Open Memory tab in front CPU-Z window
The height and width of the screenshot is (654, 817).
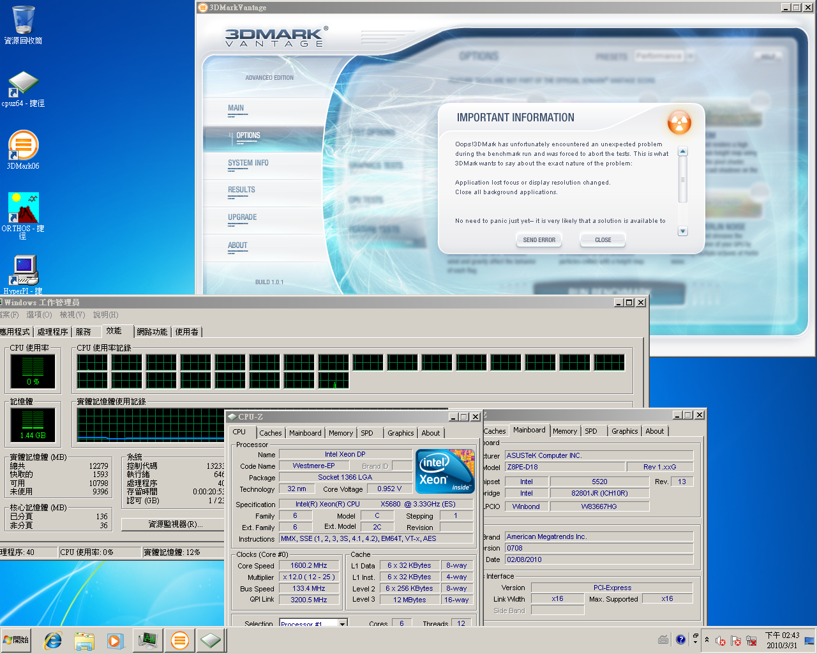pos(341,433)
